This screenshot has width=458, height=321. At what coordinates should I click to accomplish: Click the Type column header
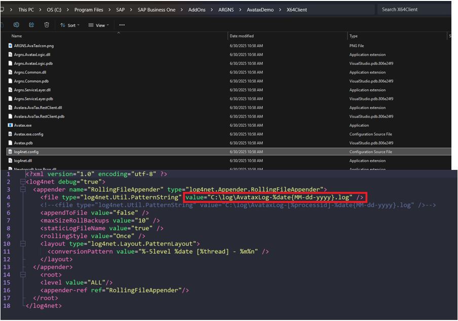point(354,36)
